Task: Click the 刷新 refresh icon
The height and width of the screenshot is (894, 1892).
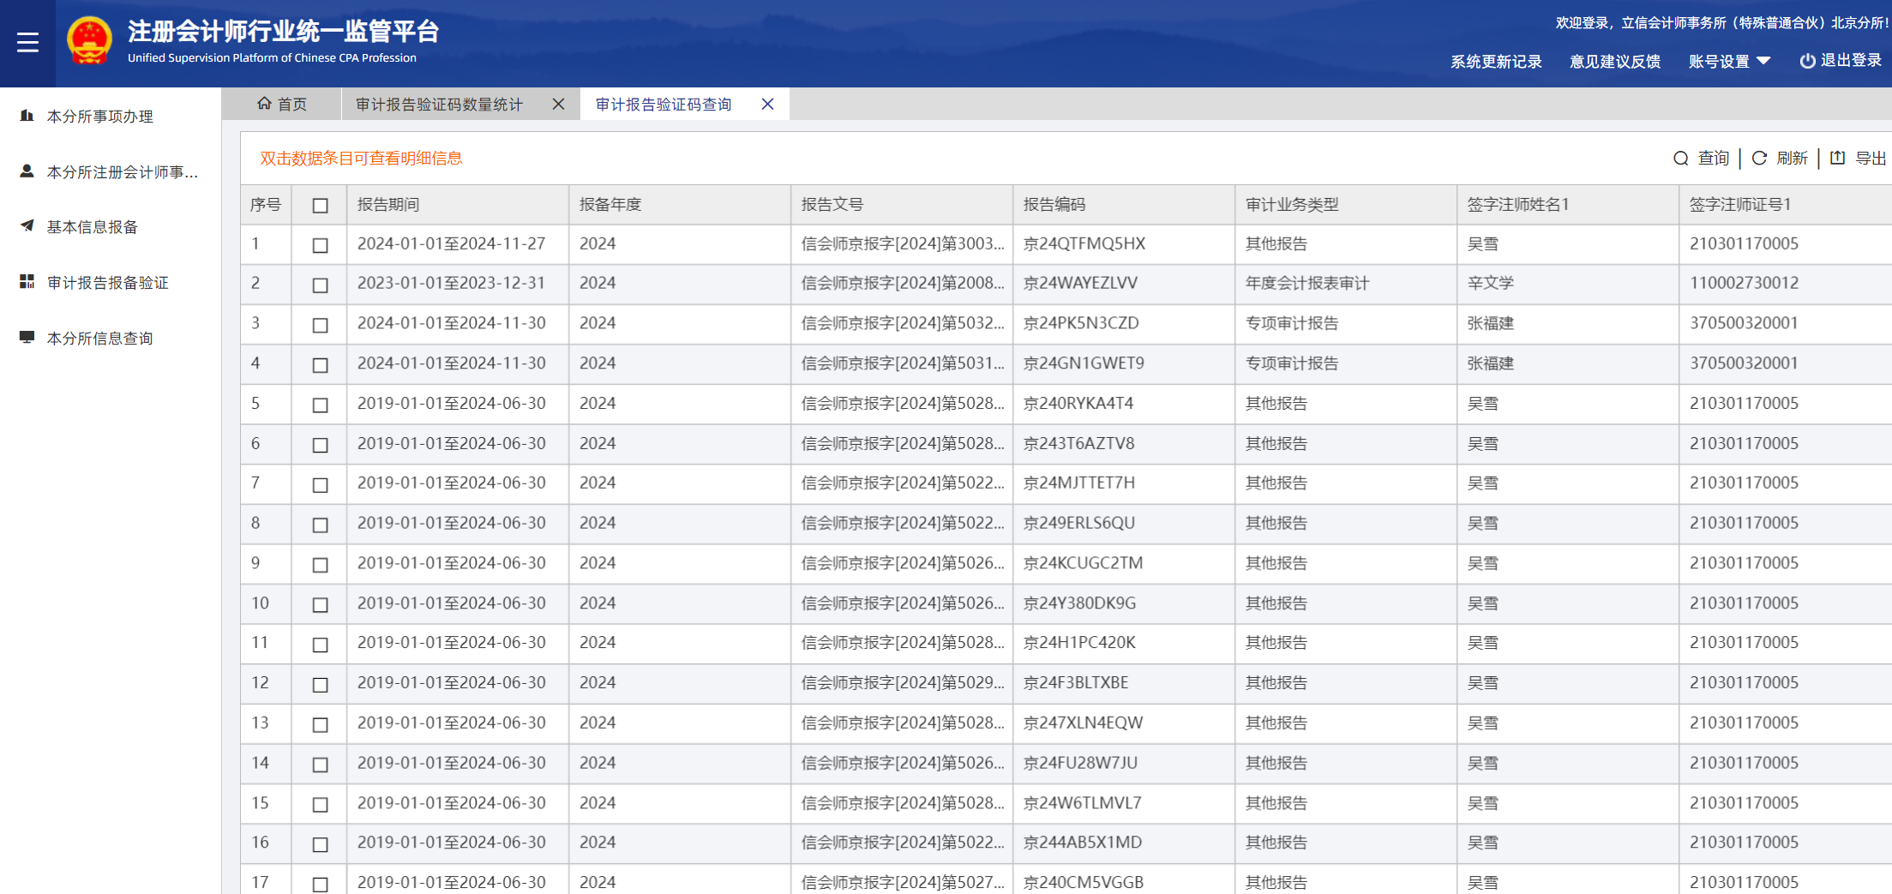Action: tap(1759, 159)
